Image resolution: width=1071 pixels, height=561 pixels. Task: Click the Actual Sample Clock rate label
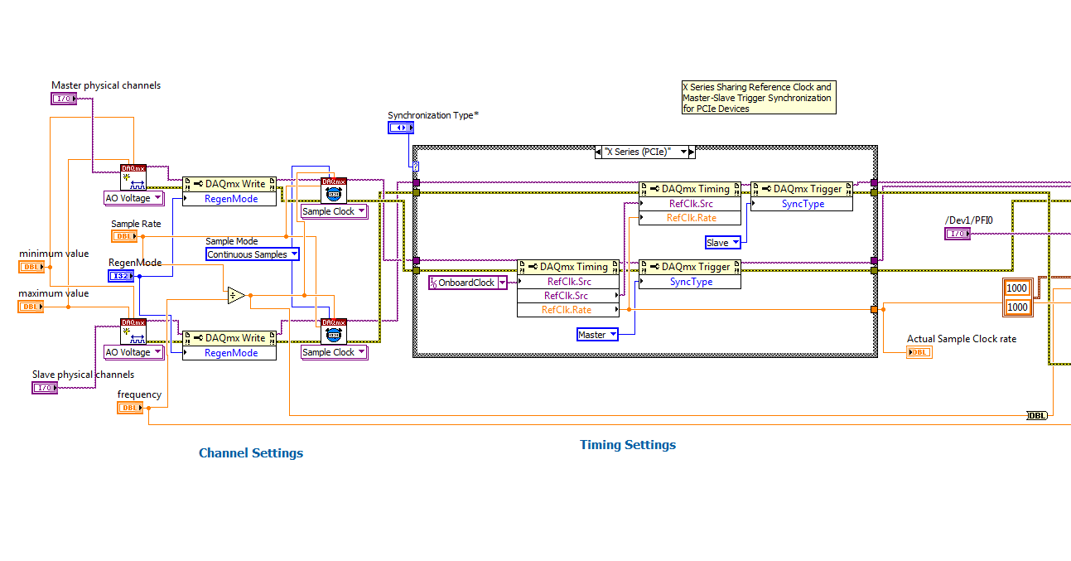tap(962, 339)
